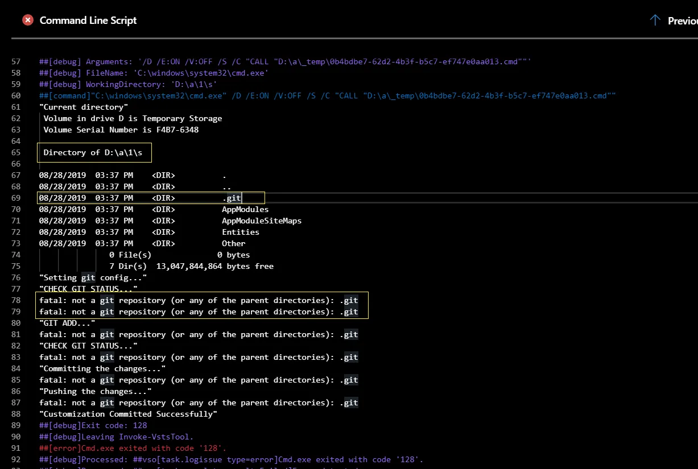Click line number 59
Screen dimensions: 698x469
pos(16,84)
